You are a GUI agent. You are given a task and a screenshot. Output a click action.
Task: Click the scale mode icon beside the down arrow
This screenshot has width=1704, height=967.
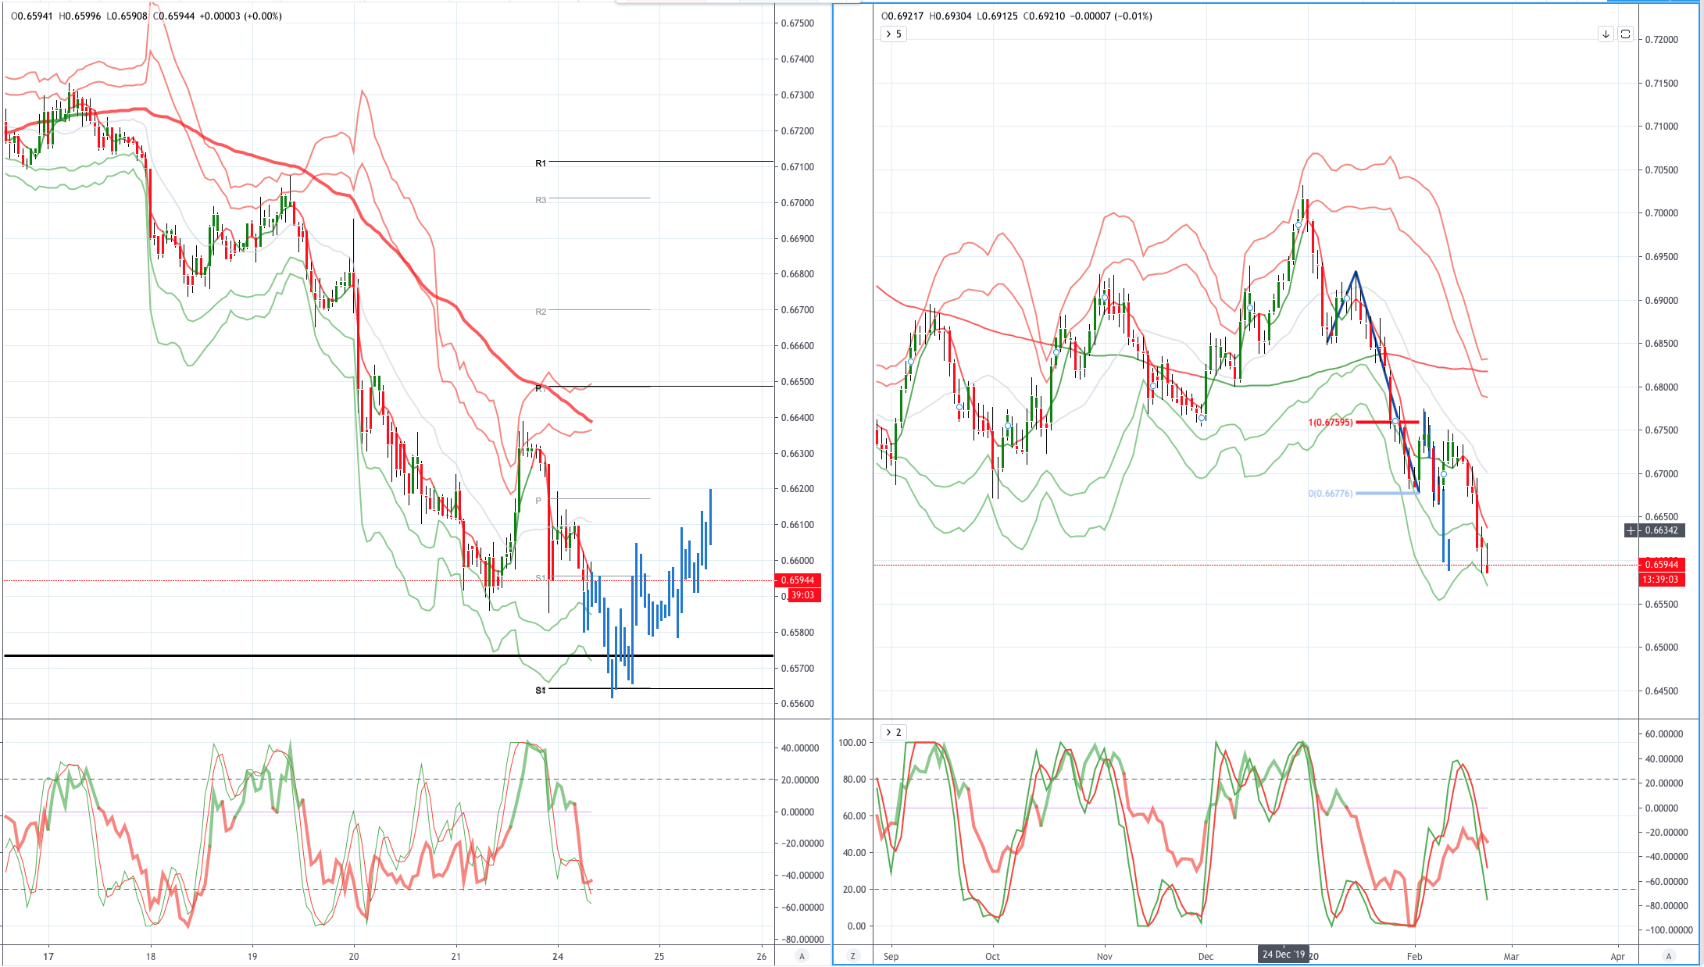pos(1625,34)
